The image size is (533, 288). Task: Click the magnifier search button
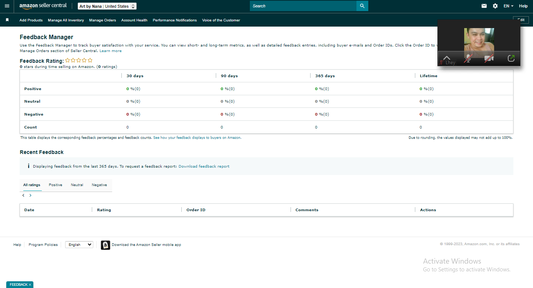[362, 6]
